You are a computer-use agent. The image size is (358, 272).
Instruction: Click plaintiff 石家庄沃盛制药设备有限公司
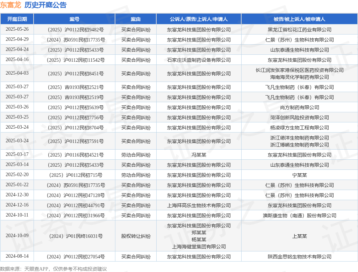[199, 60]
